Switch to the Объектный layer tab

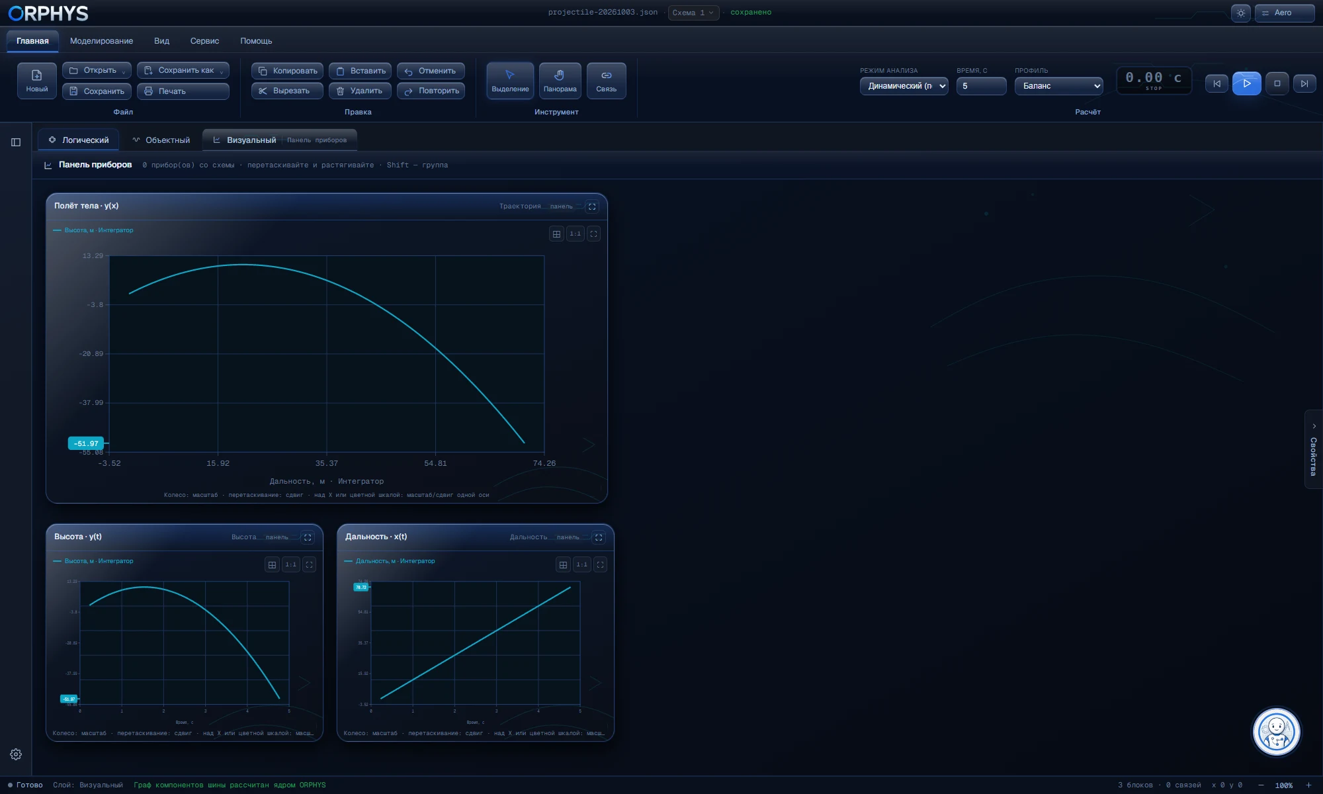tap(161, 140)
